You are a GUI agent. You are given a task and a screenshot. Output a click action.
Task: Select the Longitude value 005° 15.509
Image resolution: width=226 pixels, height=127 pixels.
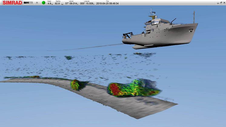87,3
